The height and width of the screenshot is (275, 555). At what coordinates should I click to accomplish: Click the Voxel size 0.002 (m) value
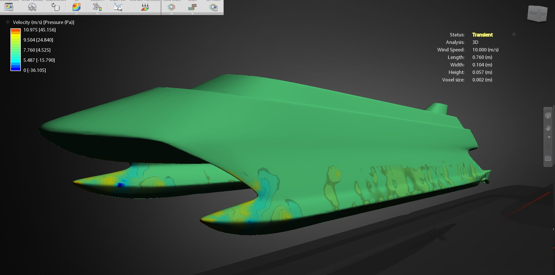[482, 80]
